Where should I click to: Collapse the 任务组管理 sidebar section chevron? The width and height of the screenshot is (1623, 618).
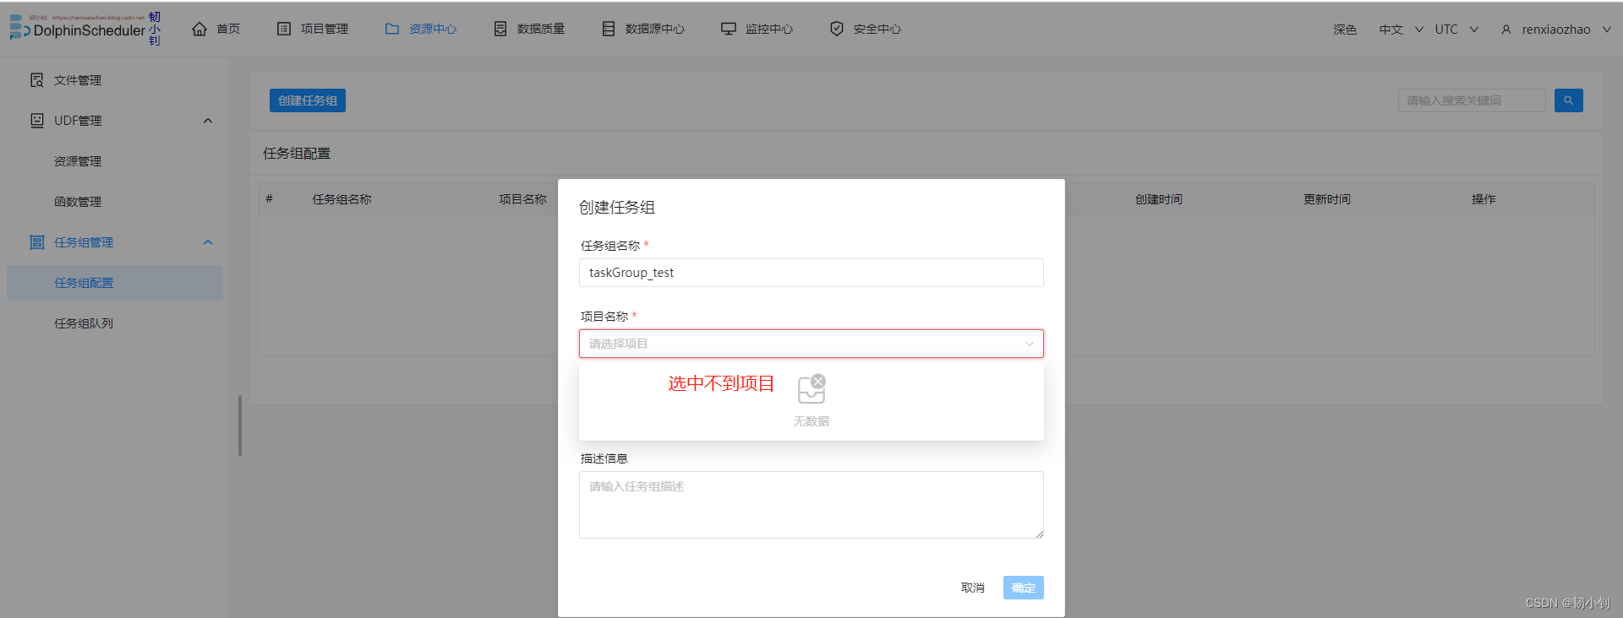tap(208, 242)
